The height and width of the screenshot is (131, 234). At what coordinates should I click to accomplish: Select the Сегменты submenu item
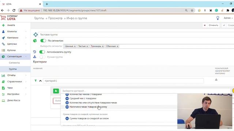coord(14,63)
